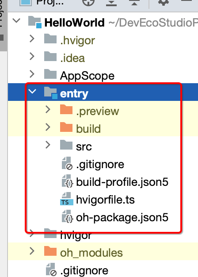Select the AppScope folder
Screen dimensions: 198x277
pyautogui.click(x=87, y=76)
